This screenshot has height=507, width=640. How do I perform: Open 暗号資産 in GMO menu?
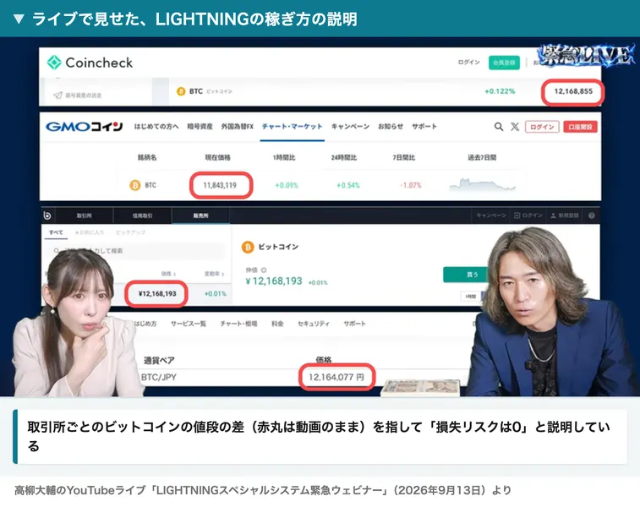(x=200, y=127)
